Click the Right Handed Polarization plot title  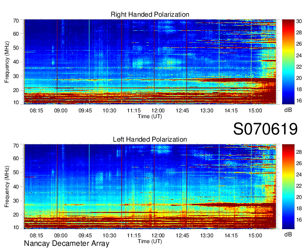tap(150, 14)
